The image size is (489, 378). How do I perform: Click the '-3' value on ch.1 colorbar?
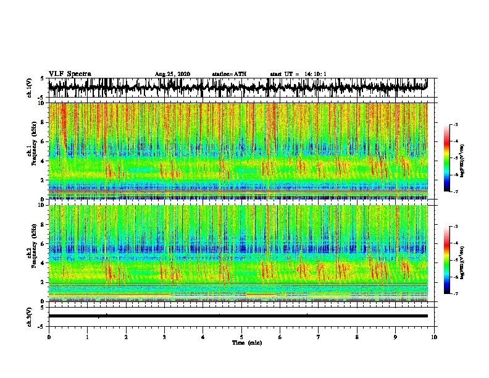[x=455, y=125]
